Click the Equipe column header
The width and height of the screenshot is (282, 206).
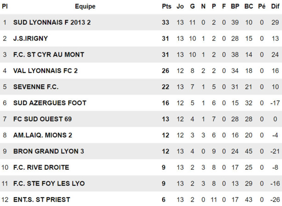click(85, 6)
